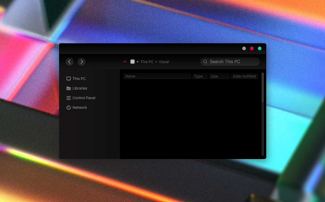Click the Network globe icon
This screenshot has height=202, width=325.
(69, 108)
